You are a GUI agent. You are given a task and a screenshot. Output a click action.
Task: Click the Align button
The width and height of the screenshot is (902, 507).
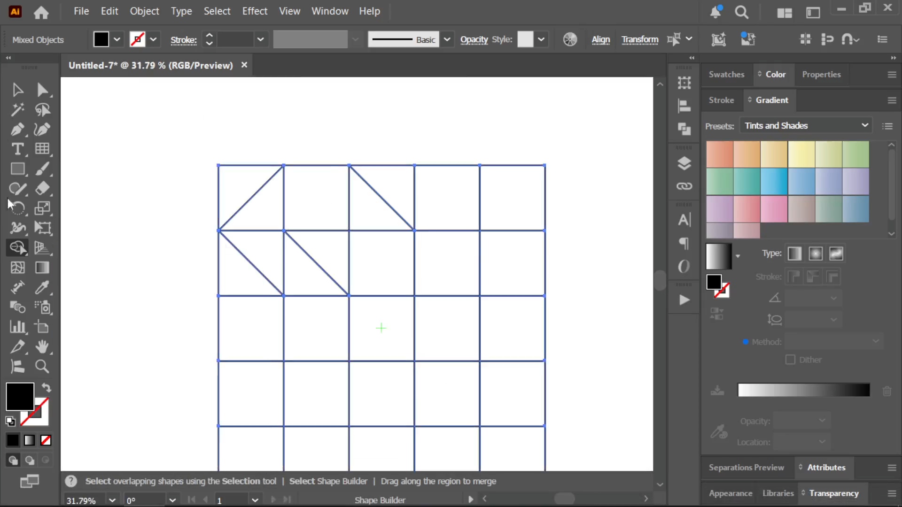(600, 40)
